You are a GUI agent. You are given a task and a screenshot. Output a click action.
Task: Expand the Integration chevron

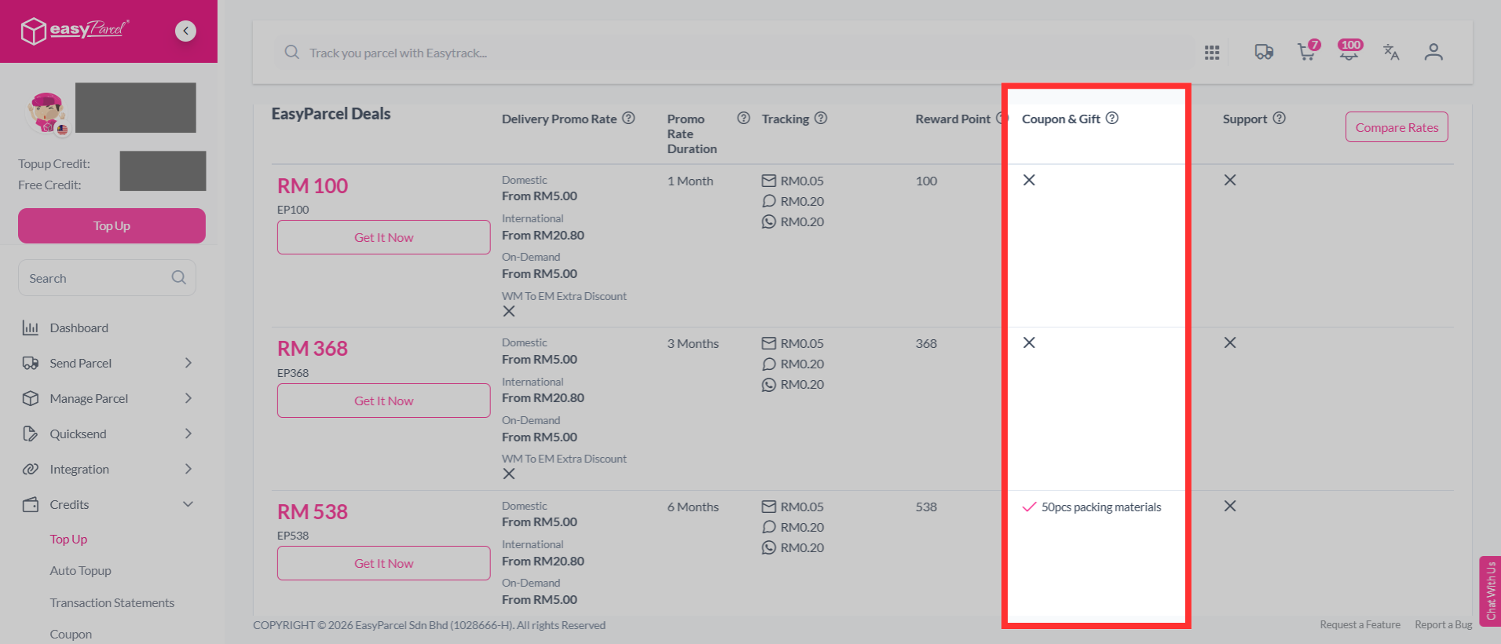tap(189, 469)
